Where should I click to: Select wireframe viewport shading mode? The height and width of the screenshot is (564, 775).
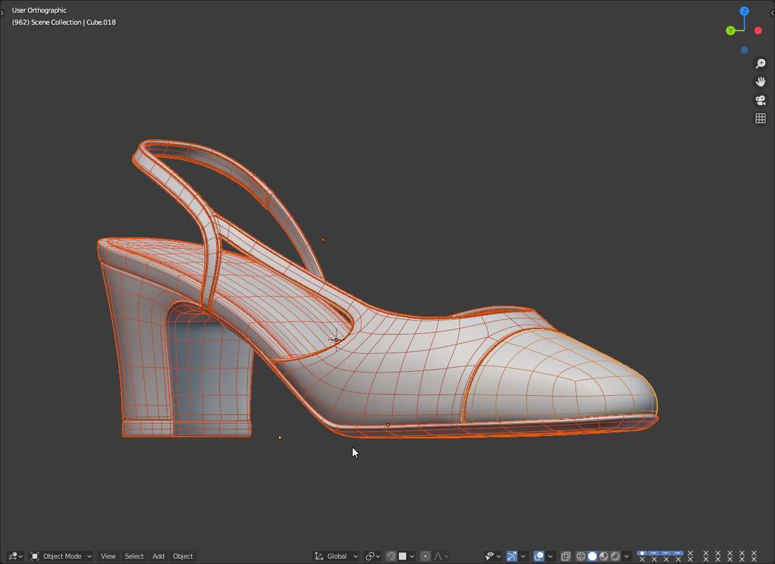[x=581, y=556]
